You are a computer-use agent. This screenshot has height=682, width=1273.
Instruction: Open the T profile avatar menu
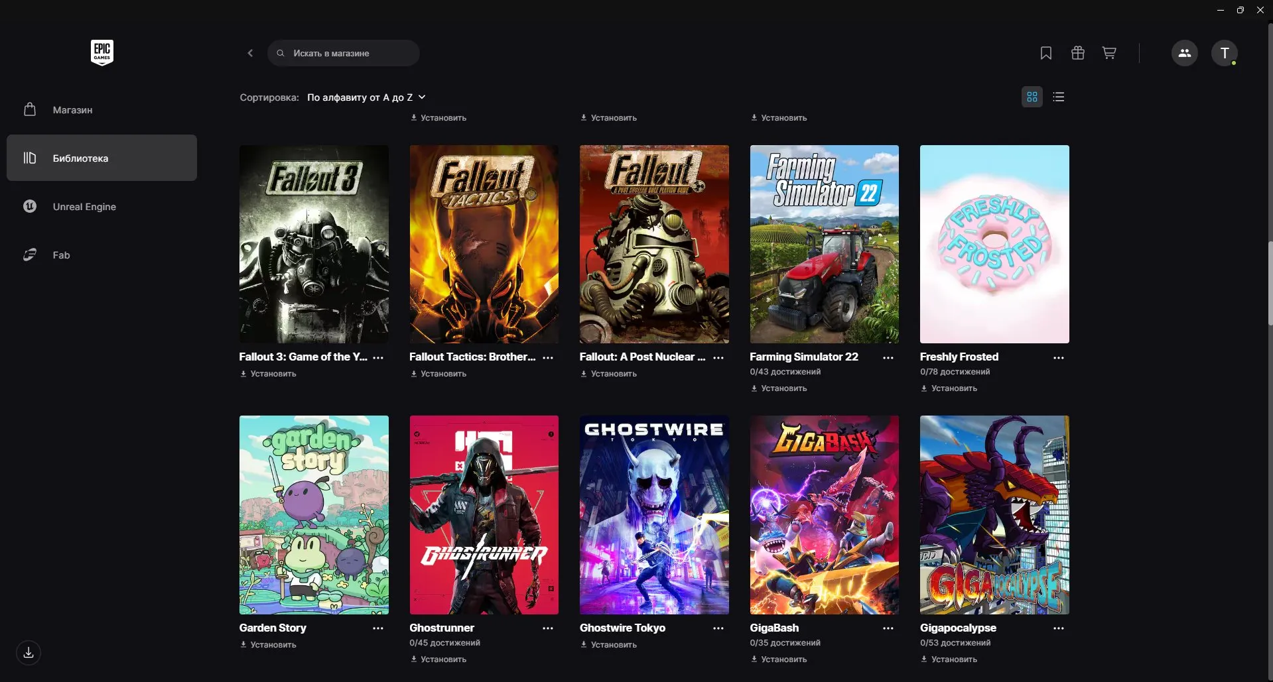pyautogui.click(x=1225, y=53)
